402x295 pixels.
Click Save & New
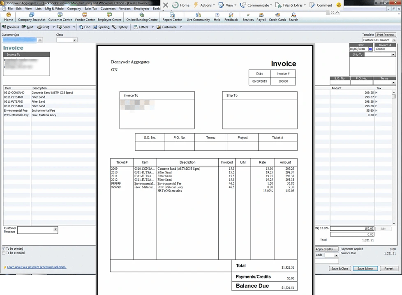point(365,269)
